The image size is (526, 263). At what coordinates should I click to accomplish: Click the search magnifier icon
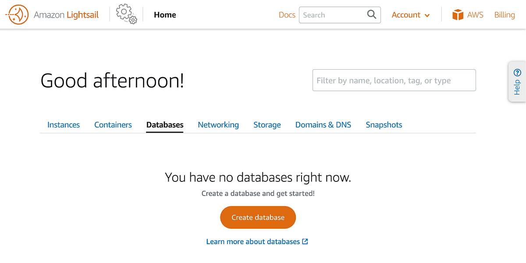click(x=371, y=14)
